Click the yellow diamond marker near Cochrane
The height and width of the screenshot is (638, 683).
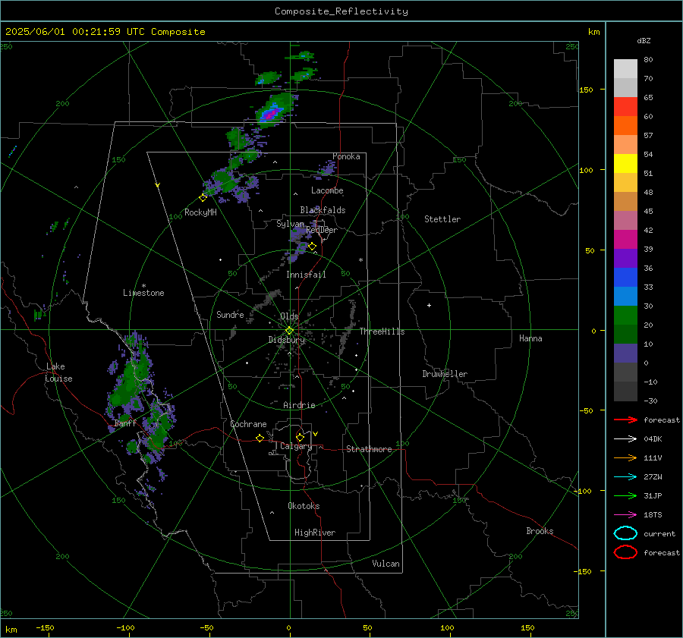[260, 438]
